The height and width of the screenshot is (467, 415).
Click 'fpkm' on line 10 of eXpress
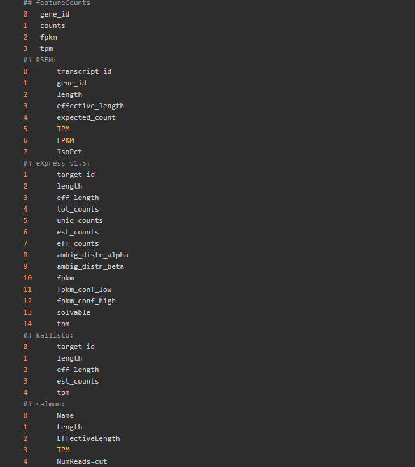[x=66, y=278]
